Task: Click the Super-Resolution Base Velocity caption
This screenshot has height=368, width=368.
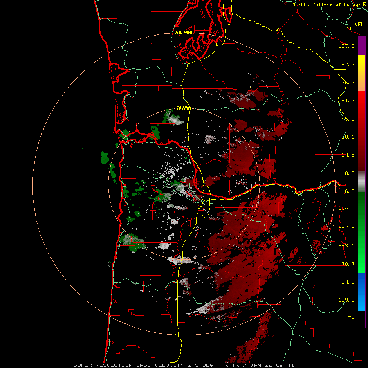Action: (184, 365)
